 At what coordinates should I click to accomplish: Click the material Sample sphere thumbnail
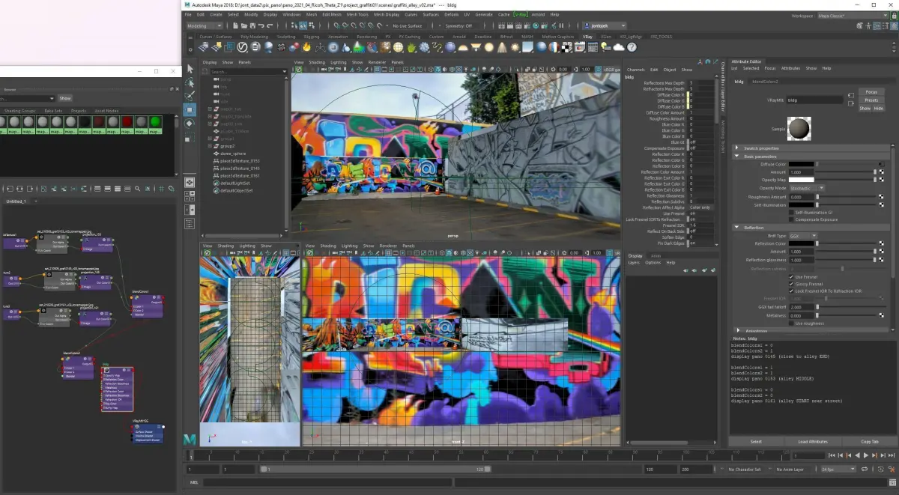point(799,129)
